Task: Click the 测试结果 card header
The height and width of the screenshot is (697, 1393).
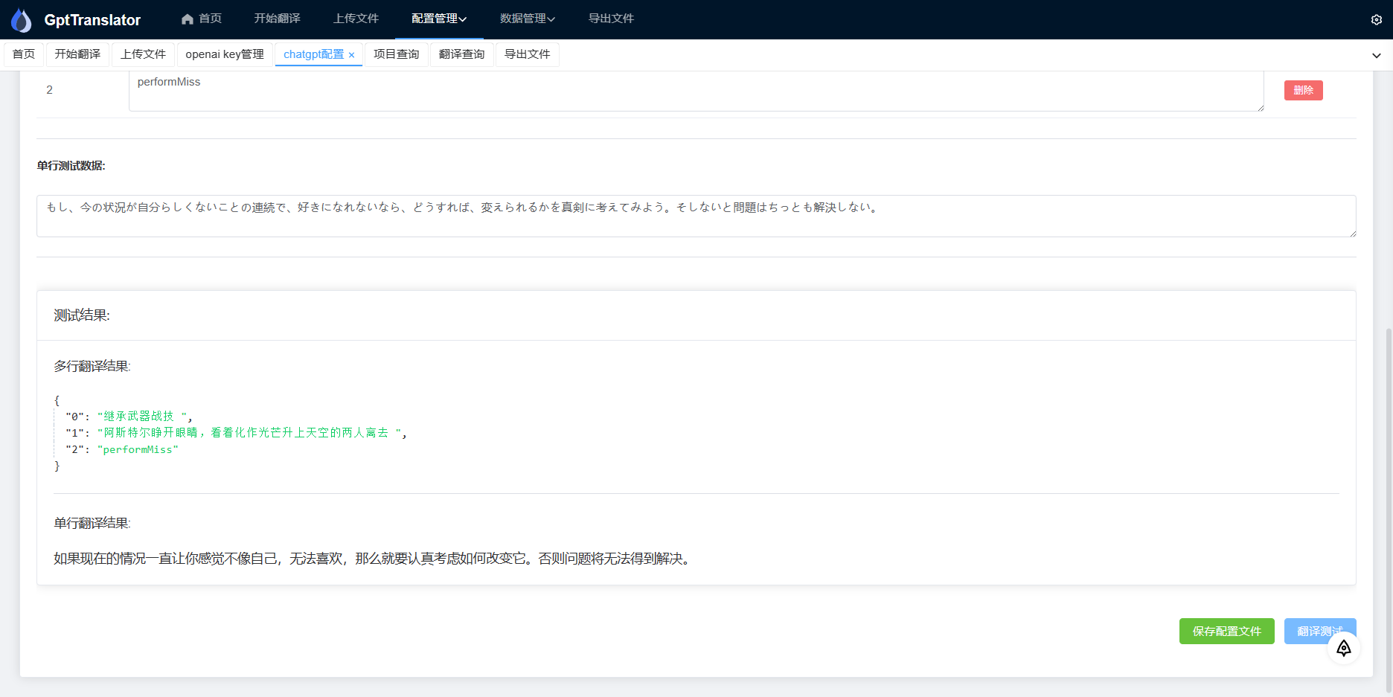Action: tap(696, 315)
